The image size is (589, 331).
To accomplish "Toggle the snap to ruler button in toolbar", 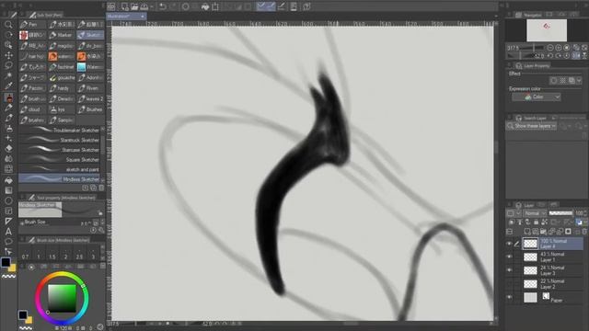I will 261,6.
